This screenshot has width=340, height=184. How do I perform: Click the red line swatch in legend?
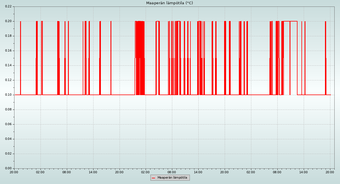point(154,178)
